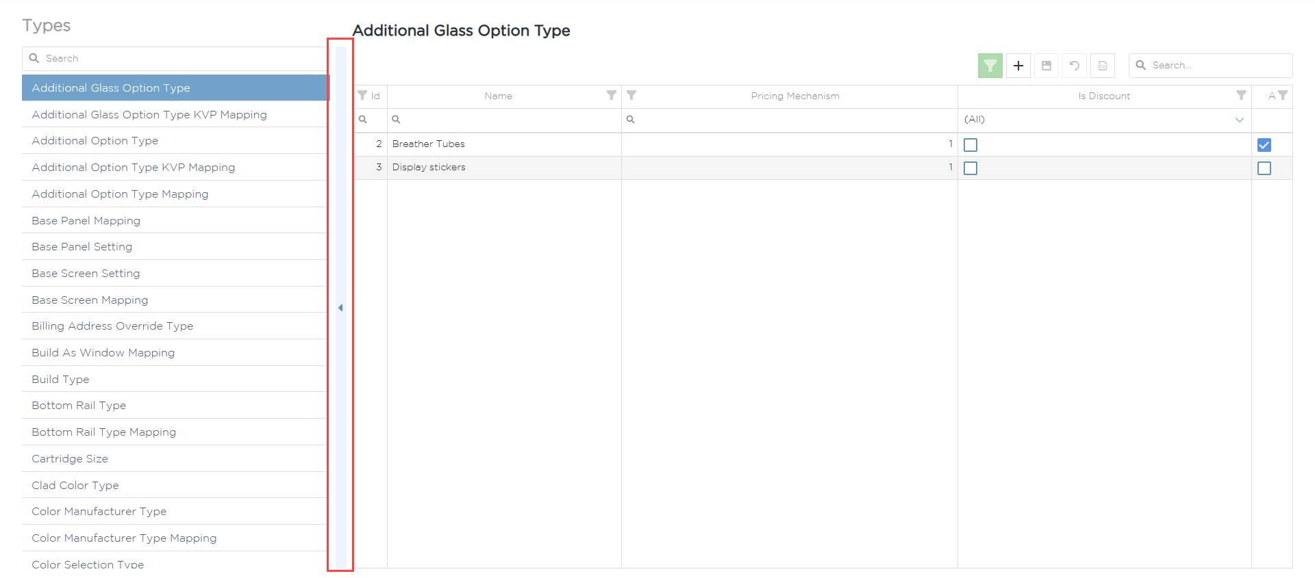Image resolution: width=1315 pixels, height=578 pixels.
Task: Export the grid to XLSX
Action: (x=1103, y=66)
